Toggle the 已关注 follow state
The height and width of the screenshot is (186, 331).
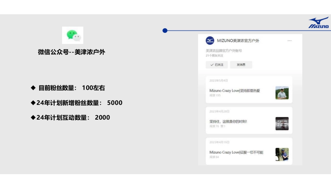(217, 65)
